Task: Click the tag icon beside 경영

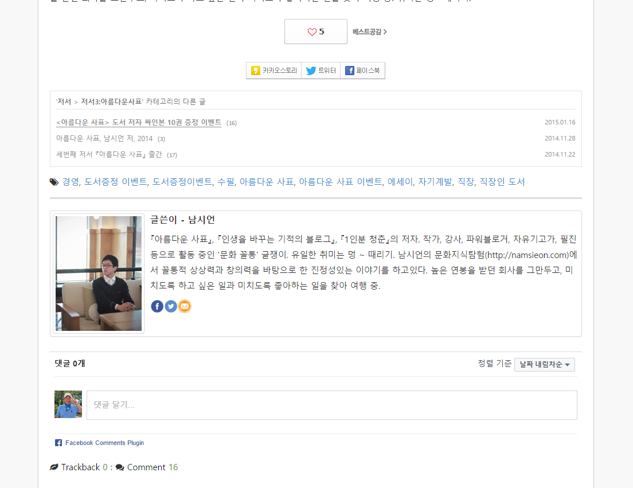Action: click(54, 182)
